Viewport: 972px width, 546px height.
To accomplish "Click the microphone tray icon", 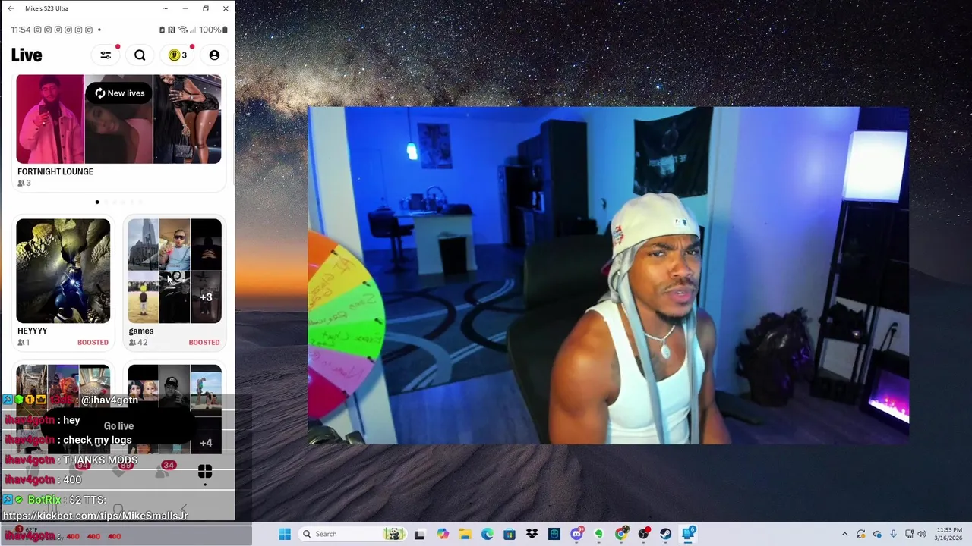I will pyautogui.click(x=893, y=534).
